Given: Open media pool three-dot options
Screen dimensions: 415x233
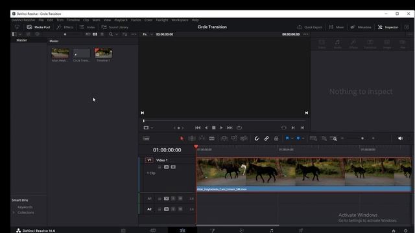Looking at the screenshot, I should (134, 34).
